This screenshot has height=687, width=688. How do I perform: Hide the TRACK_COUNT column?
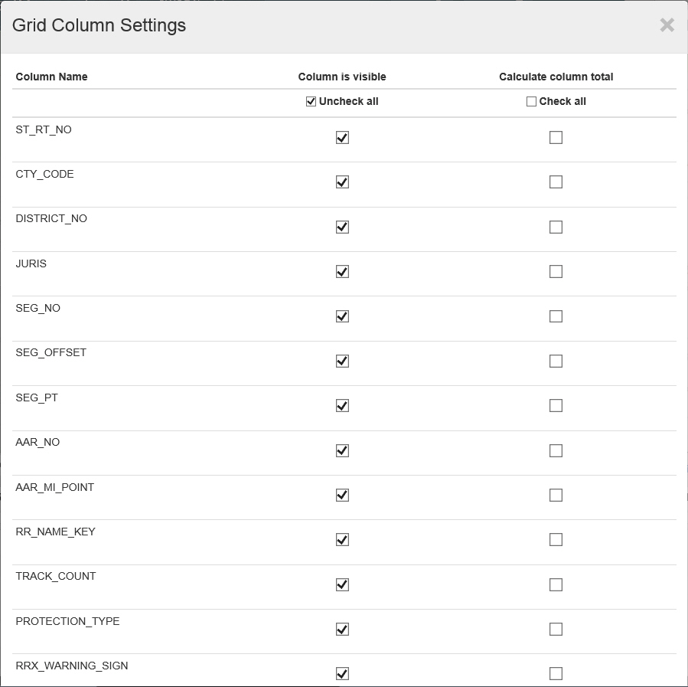coord(342,584)
